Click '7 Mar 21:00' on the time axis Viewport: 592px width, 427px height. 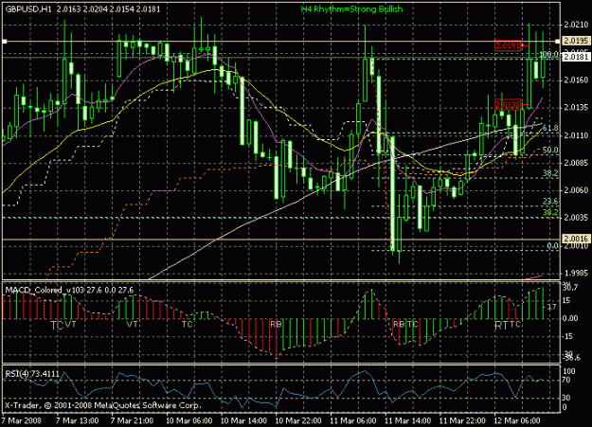pyautogui.click(x=133, y=420)
